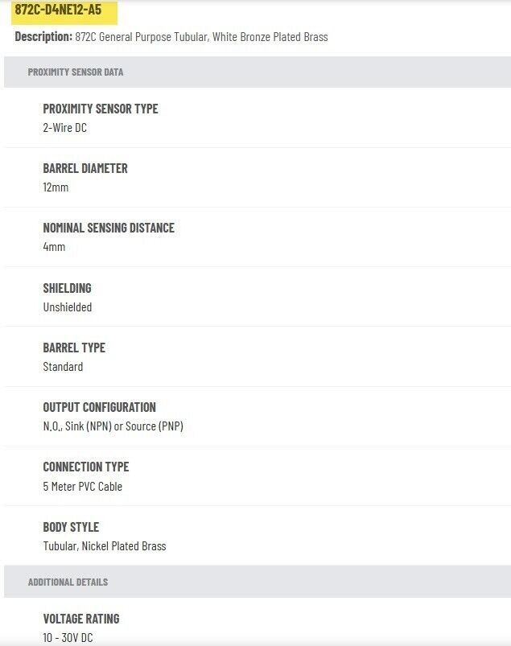
Task: Click the highlighted part number 872C-D4NE12-A5
Action: coord(58,11)
